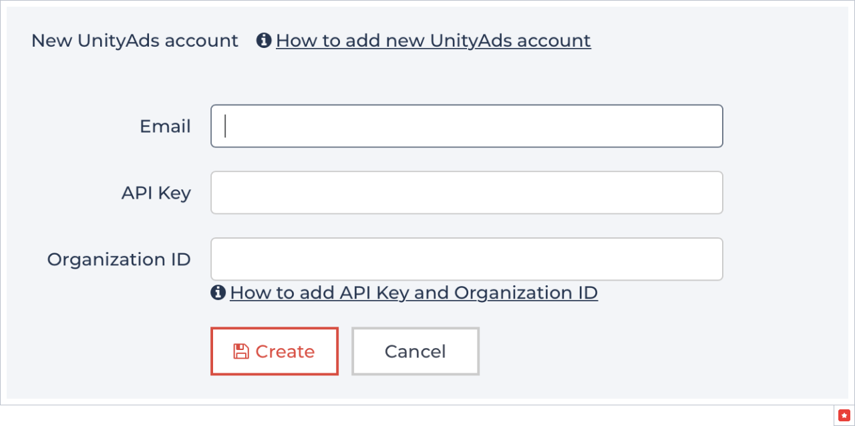Open the How to add new UnityAds account guide
The width and height of the screenshot is (855, 426).
tap(434, 41)
